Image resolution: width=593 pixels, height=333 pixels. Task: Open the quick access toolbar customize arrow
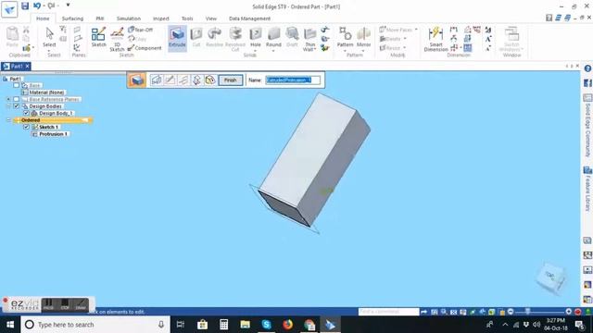click(68, 6)
